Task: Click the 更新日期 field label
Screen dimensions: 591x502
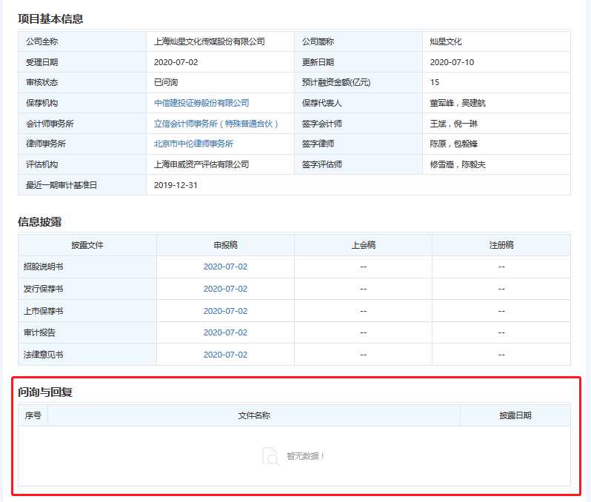Action: pyautogui.click(x=318, y=62)
